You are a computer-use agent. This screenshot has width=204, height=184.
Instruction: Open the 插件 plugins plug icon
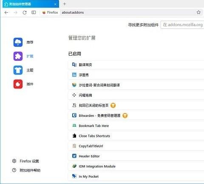coord(18,84)
